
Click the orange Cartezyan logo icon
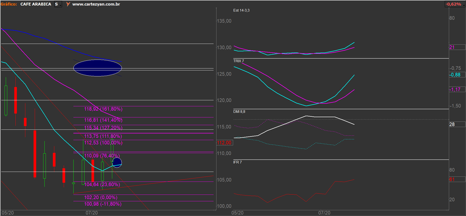68,4
